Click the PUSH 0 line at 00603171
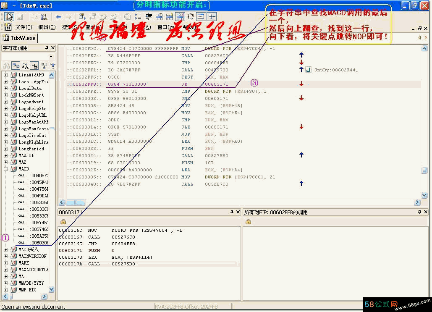Viewport: 432px width, 312px height. [149, 251]
